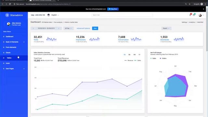Click the Downloads sparkline chart

tap(179, 39)
